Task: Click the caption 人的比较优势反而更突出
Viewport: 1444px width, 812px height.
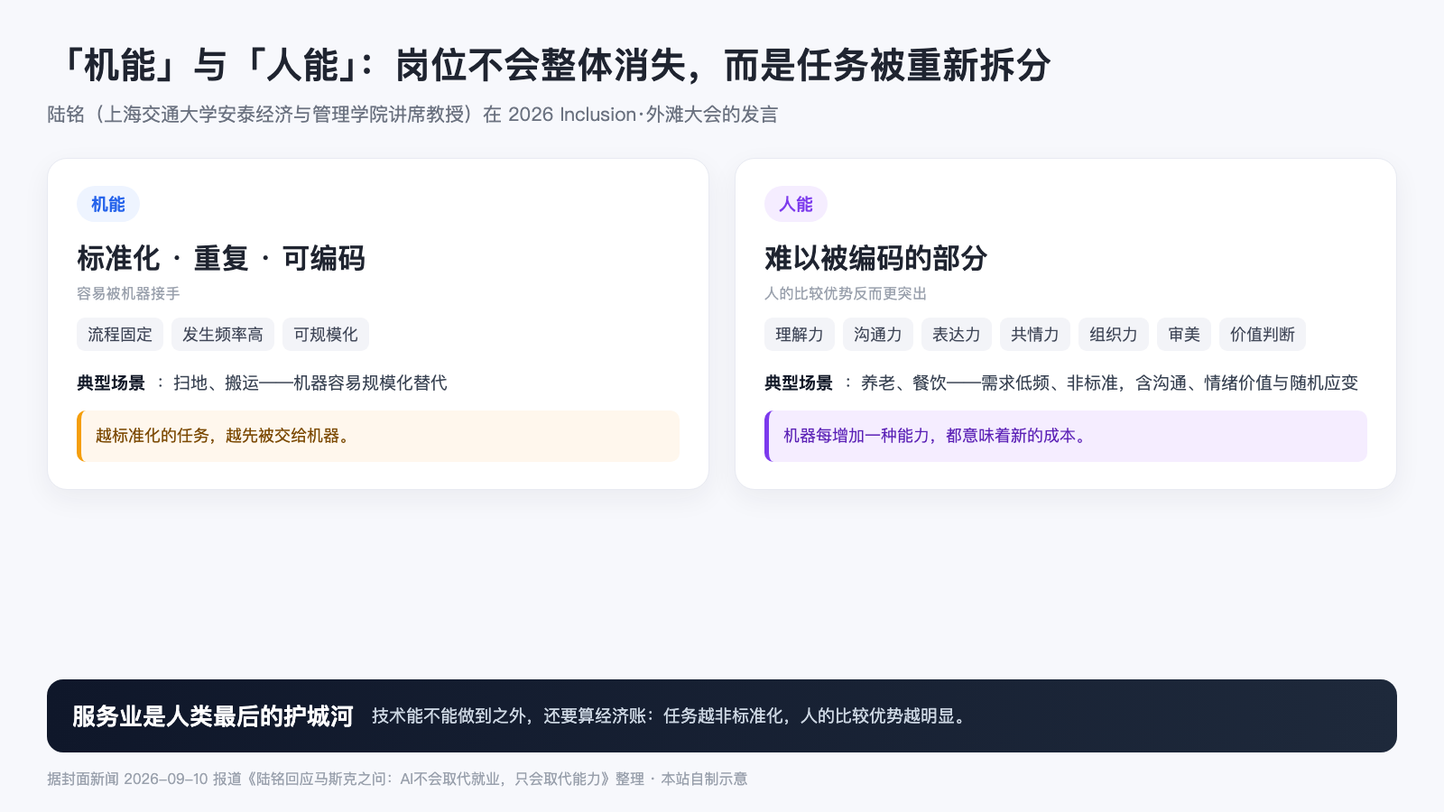Action: [846, 293]
